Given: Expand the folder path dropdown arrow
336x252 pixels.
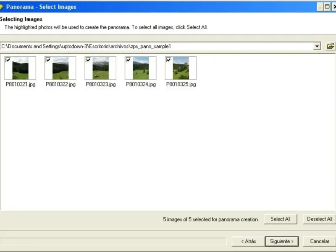Looking at the screenshot, I should click(x=317, y=46).
